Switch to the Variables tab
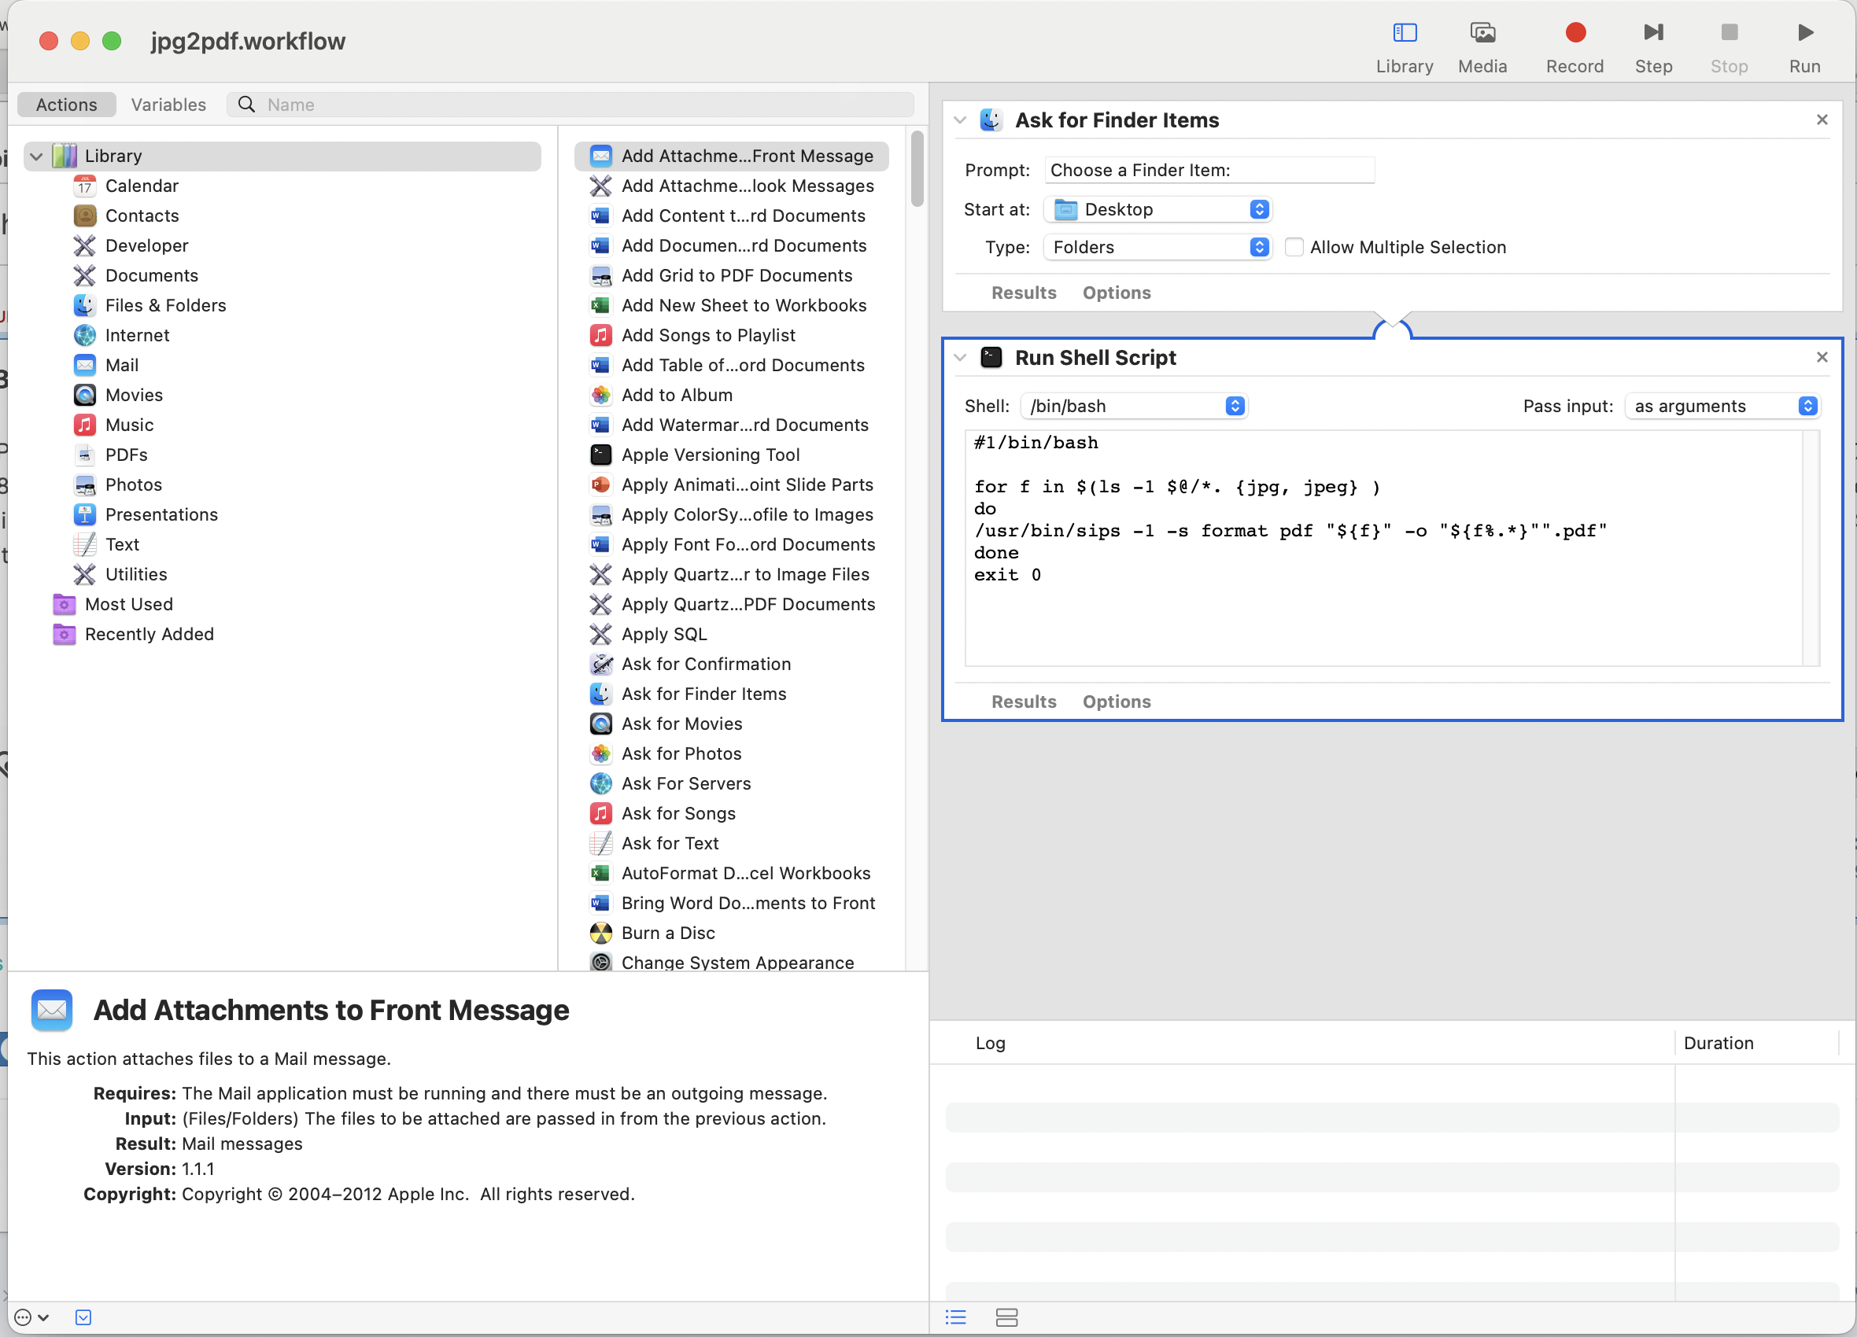The image size is (1857, 1337). tap(168, 105)
